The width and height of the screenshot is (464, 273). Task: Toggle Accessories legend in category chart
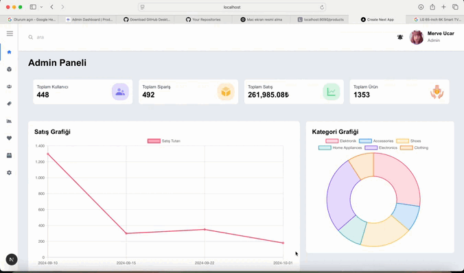click(376, 141)
